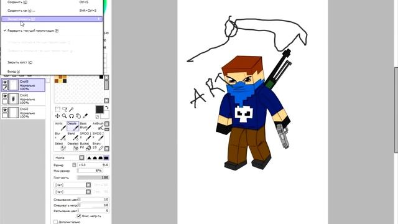Toggle size multiplier button beside Размер
Image resolution: width=398 pixels, height=224 pixels.
74,165
